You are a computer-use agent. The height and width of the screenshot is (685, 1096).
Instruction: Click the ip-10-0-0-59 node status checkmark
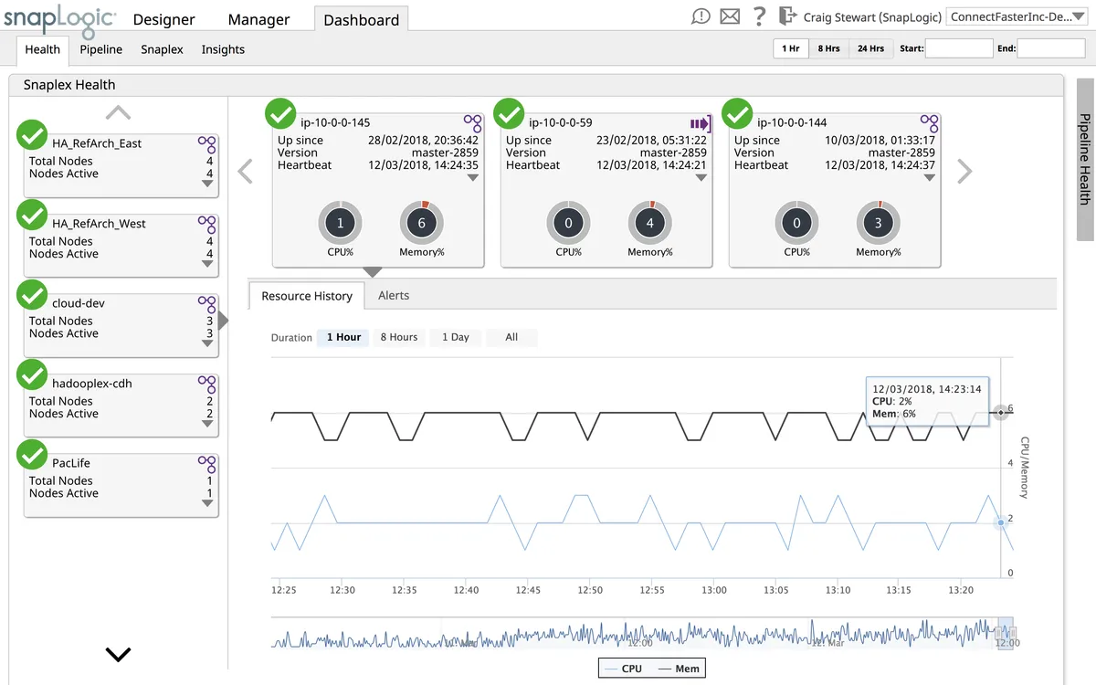pos(509,114)
